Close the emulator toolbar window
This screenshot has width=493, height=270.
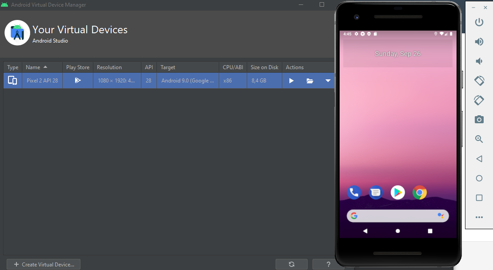click(x=485, y=8)
